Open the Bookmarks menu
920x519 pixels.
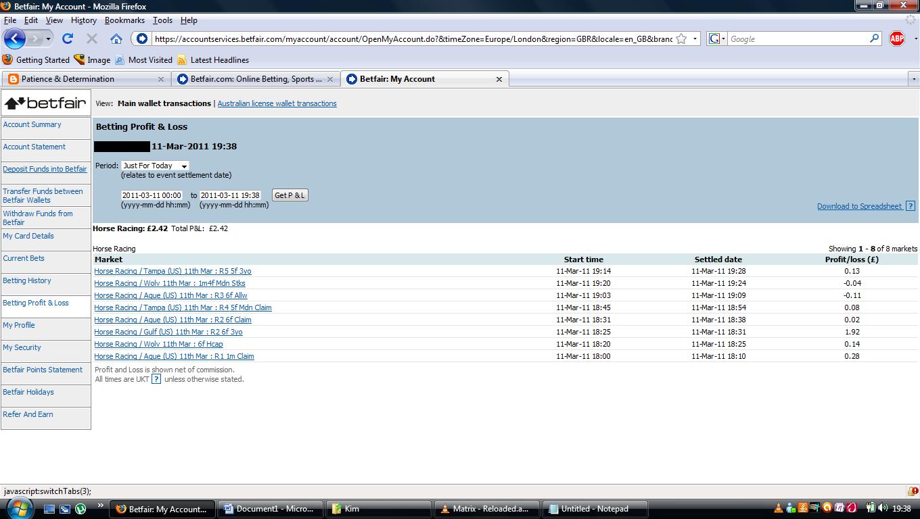coord(124,20)
